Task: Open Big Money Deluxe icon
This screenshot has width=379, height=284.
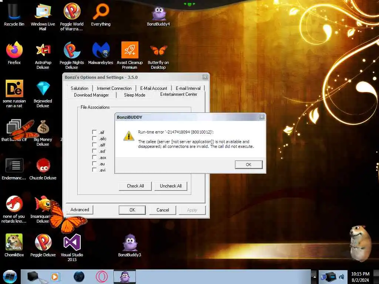Action: [x=43, y=133]
